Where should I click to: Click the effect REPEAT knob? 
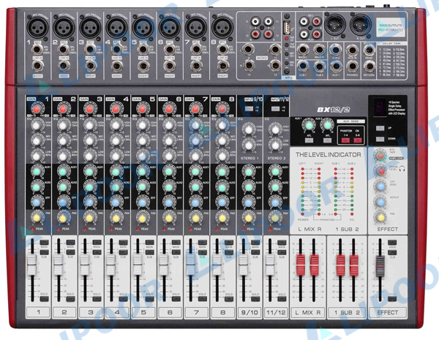point(380,201)
